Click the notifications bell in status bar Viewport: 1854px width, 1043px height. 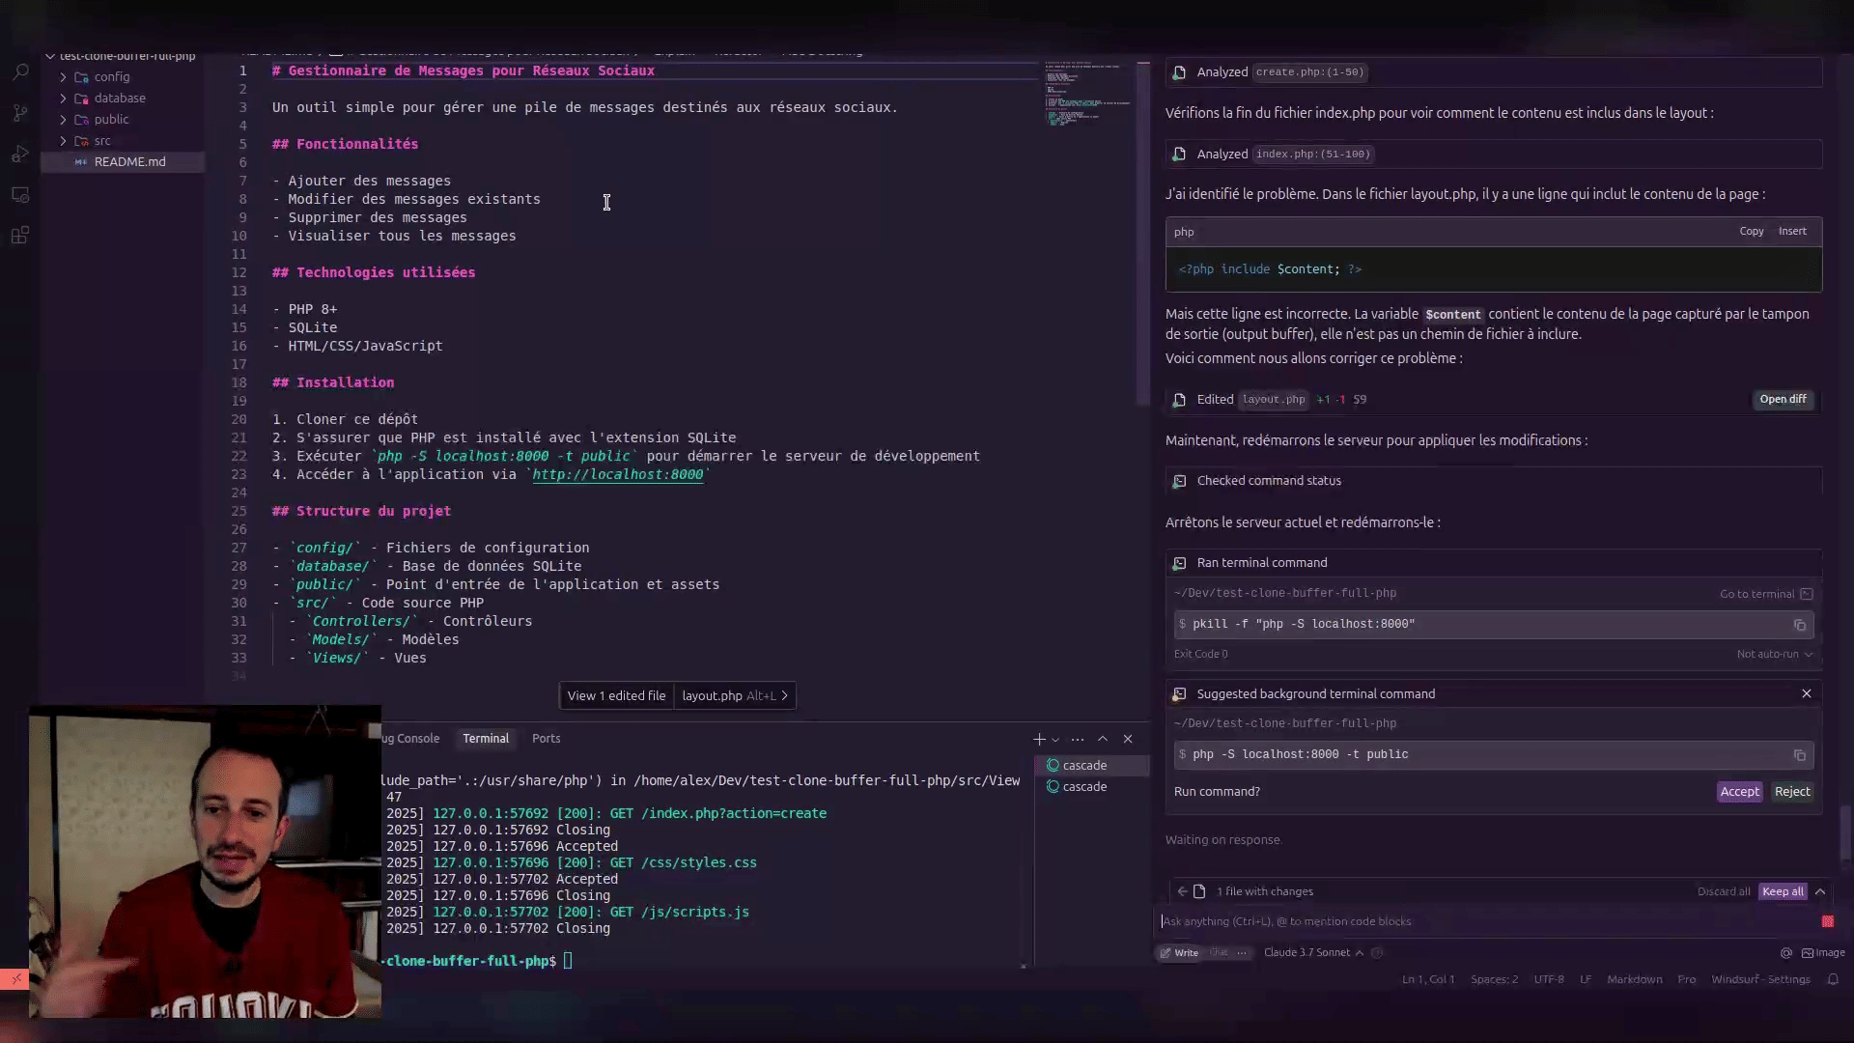(1833, 979)
